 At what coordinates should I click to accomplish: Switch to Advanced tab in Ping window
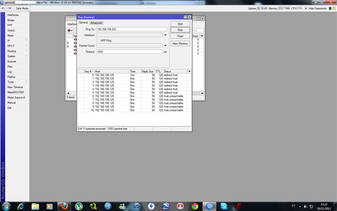[x=96, y=23]
